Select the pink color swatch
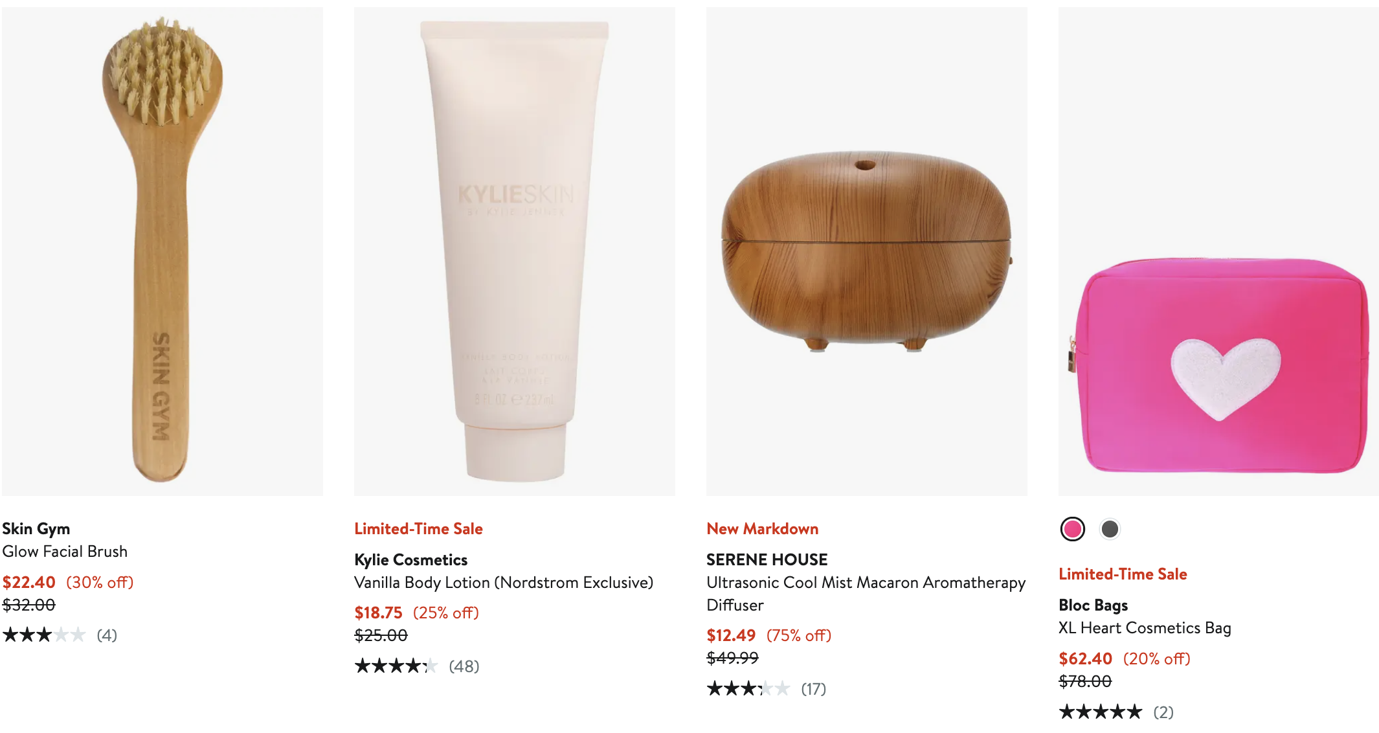 [x=1072, y=529]
